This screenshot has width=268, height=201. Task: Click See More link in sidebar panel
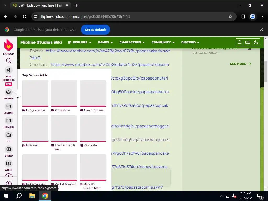[x=240, y=64]
